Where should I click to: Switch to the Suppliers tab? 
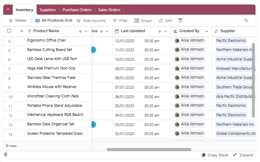(48, 10)
